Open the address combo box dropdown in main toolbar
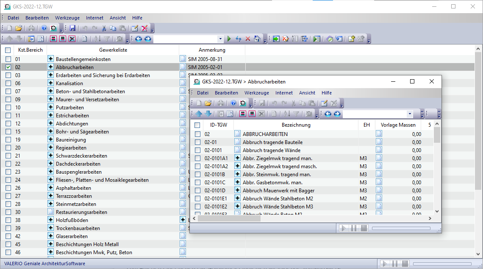This screenshot has height=269, width=483. 220,39
